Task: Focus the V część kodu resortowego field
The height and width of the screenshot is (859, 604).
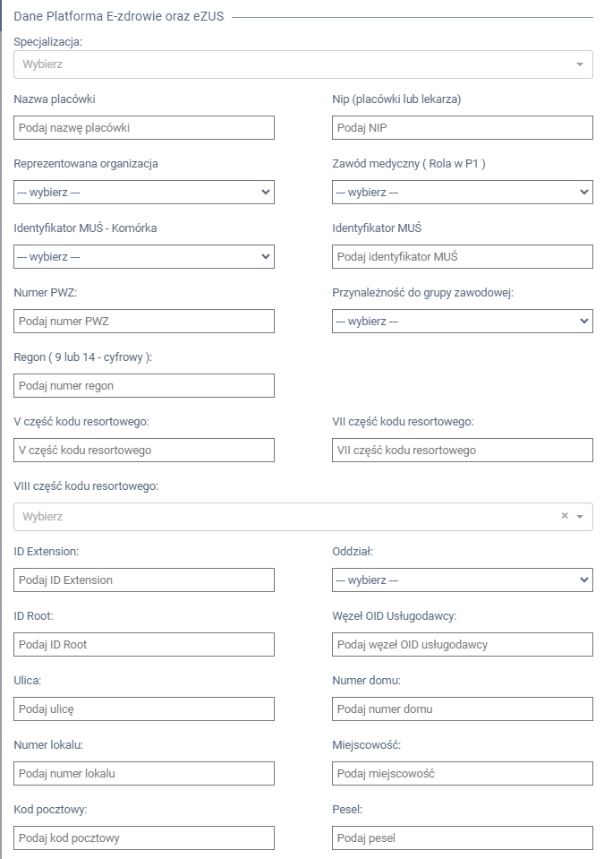Action: 144,451
